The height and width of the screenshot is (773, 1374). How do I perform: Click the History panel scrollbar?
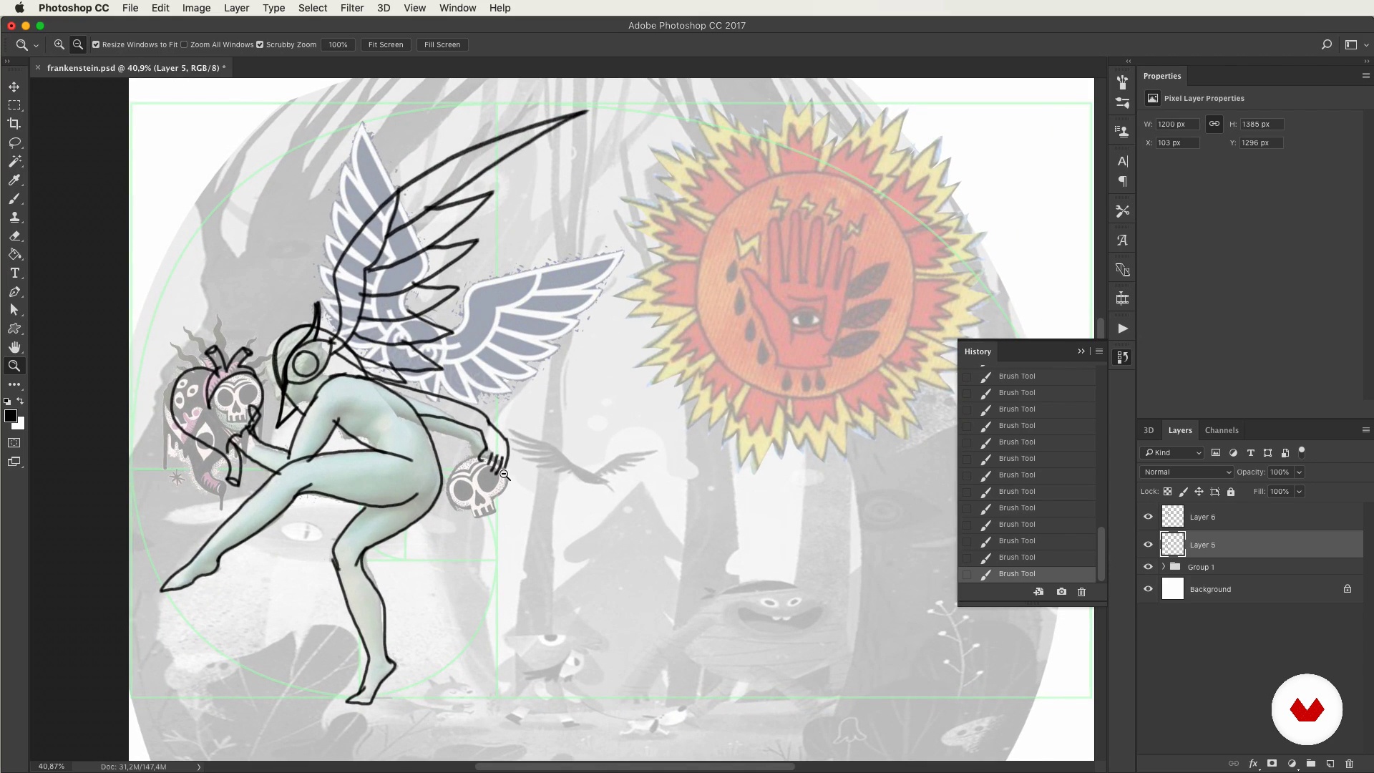tap(1101, 553)
